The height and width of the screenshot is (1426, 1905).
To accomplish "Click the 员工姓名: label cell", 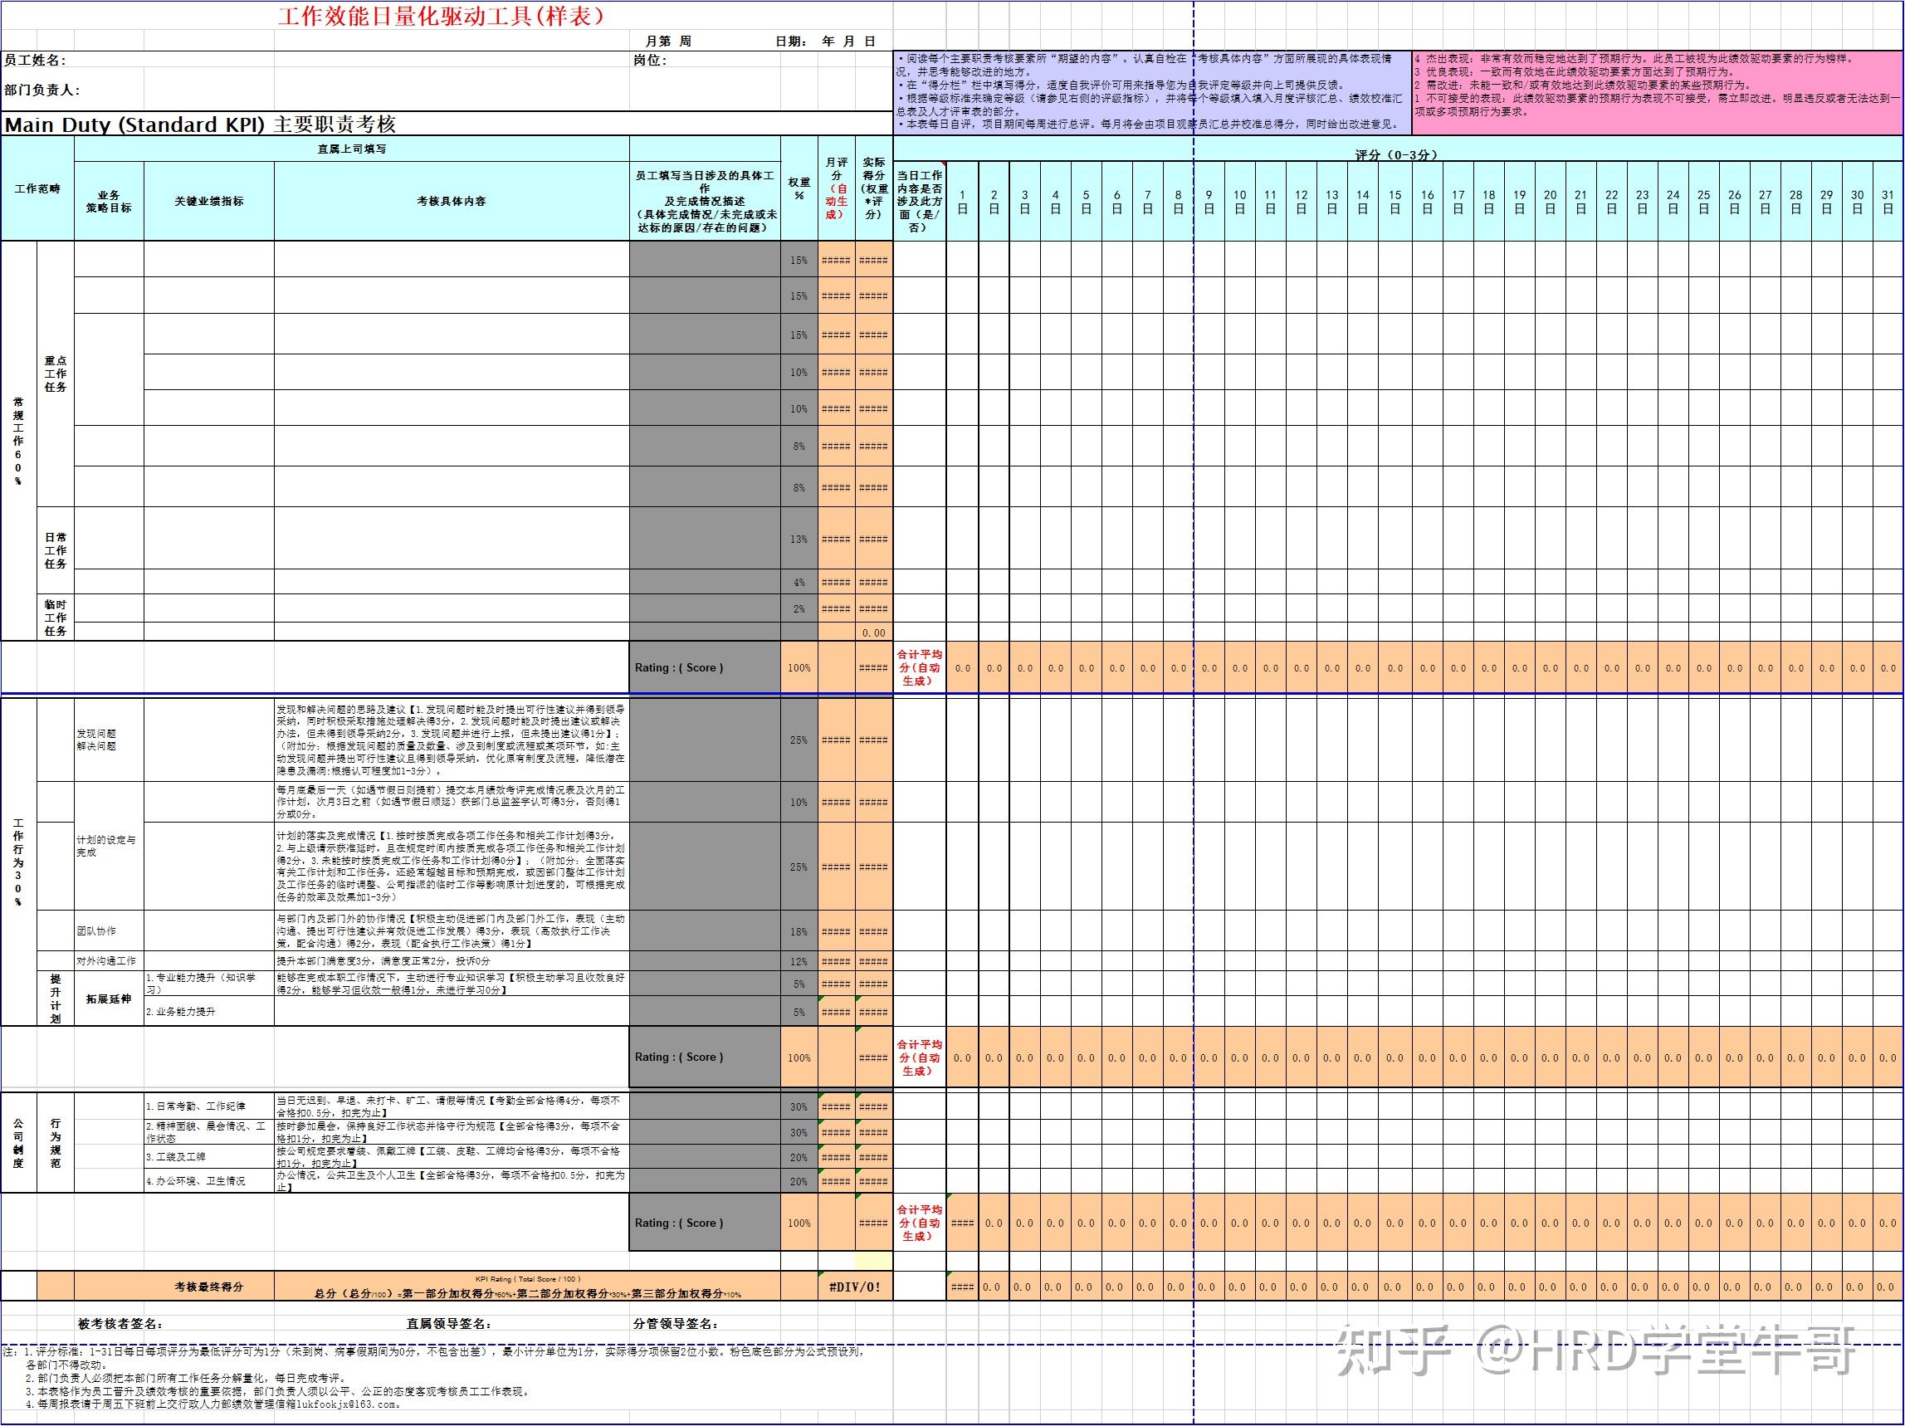I will point(36,61).
